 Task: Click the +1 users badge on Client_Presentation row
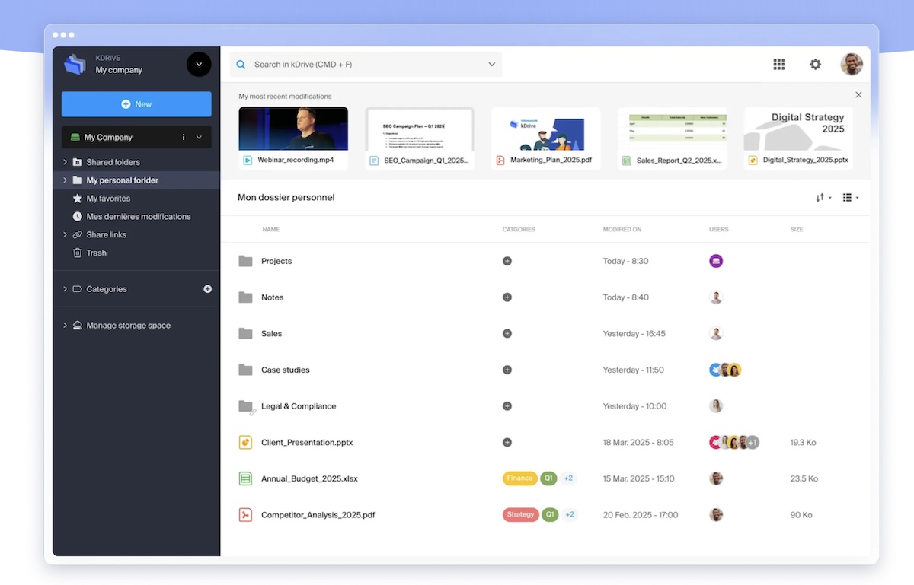coord(753,443)
